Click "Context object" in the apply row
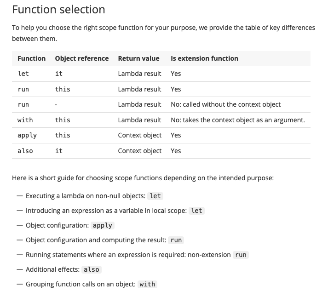 tap(139, 135)
